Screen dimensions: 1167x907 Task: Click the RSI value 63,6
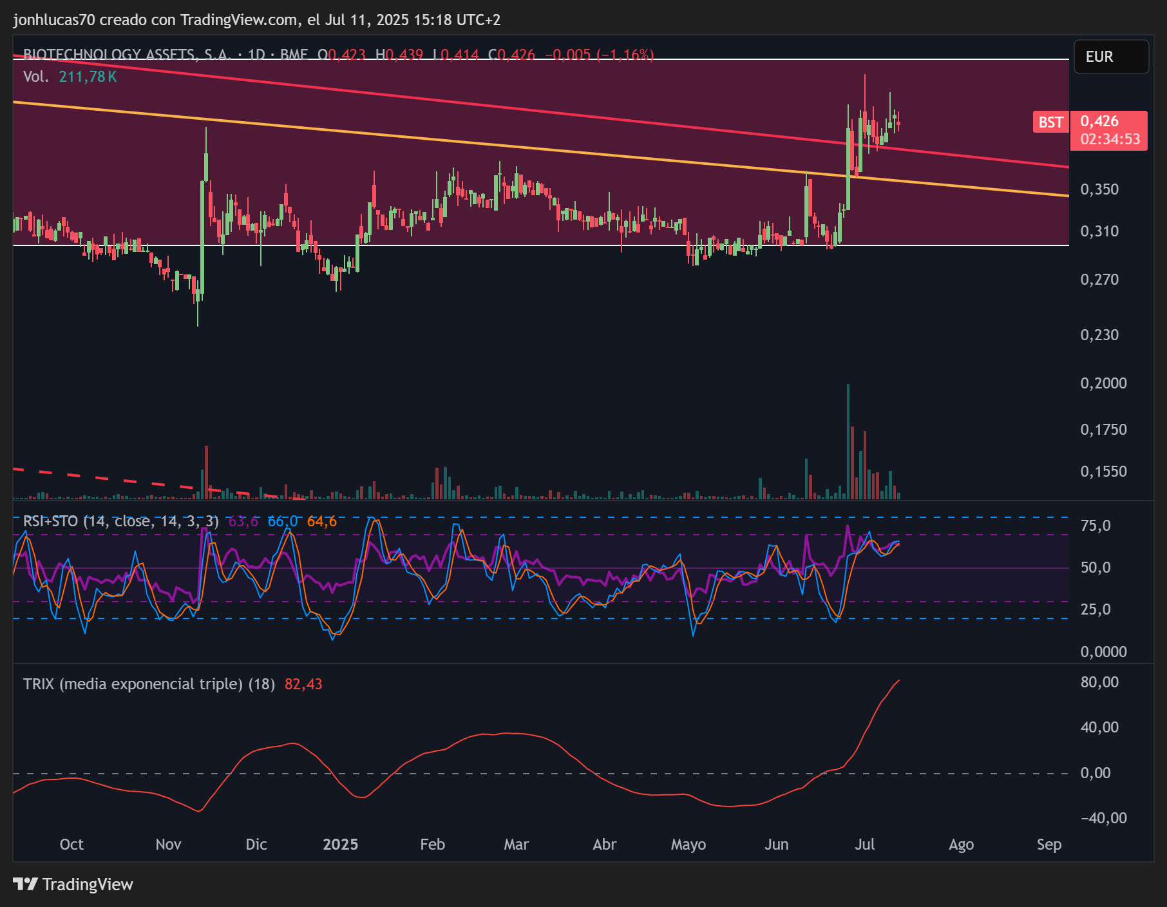tap(243, 521)
